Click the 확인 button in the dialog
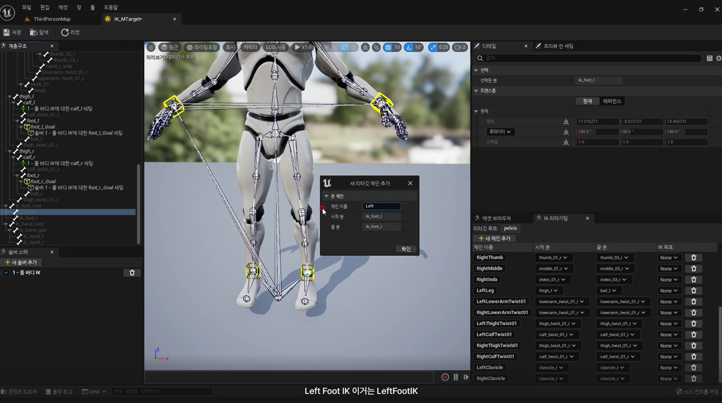The width and height of the screenshot is (722, 403). point(406,249)
